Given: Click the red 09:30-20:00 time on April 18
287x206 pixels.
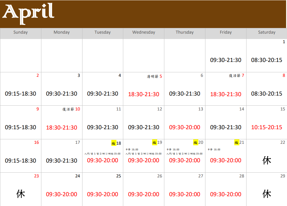Looking at the screenshot, I should point(102,160).
